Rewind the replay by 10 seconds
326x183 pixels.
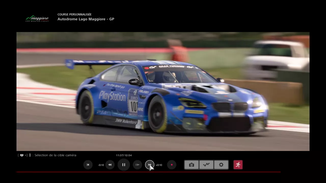tap(110, 165)
